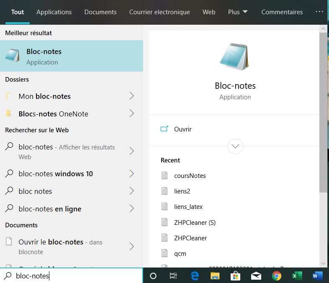This screenshot has width=329, height=283.
Task: Open document Ouvrir le bloc-notes
Action: [x=72, y=247]
